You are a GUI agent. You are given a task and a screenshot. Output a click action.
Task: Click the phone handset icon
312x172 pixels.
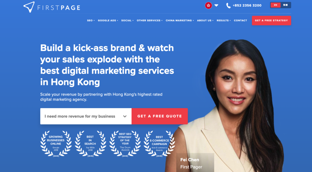[229, 5]
